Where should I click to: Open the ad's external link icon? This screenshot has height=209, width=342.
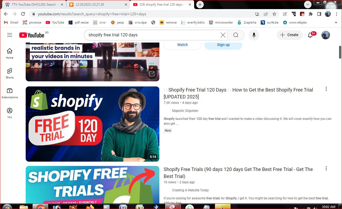[x=152, y=74]
